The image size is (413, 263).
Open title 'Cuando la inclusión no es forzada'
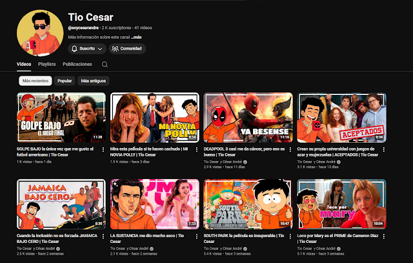click(57, 238)
